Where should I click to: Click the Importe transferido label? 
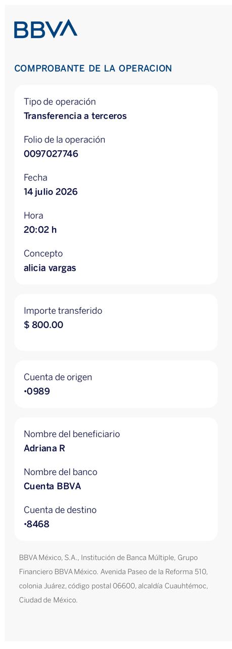coord(63,311)
